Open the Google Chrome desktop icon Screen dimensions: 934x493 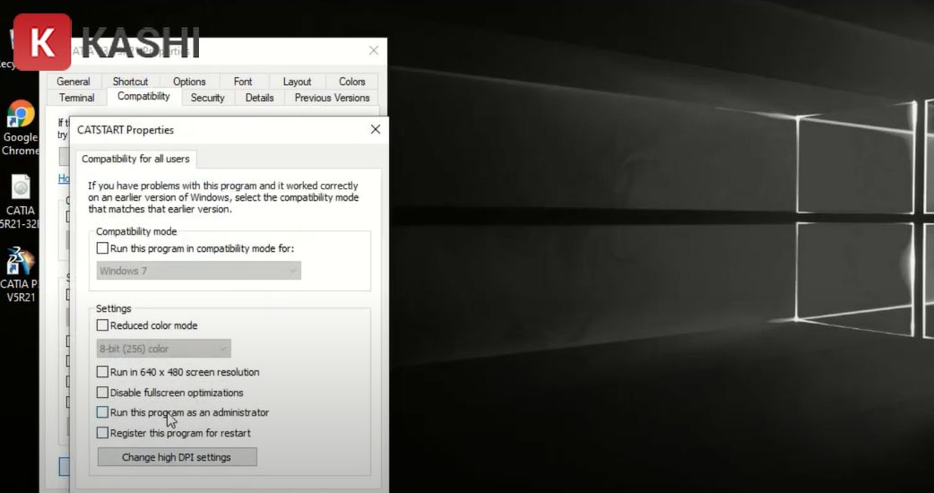[x=20, y=115]
